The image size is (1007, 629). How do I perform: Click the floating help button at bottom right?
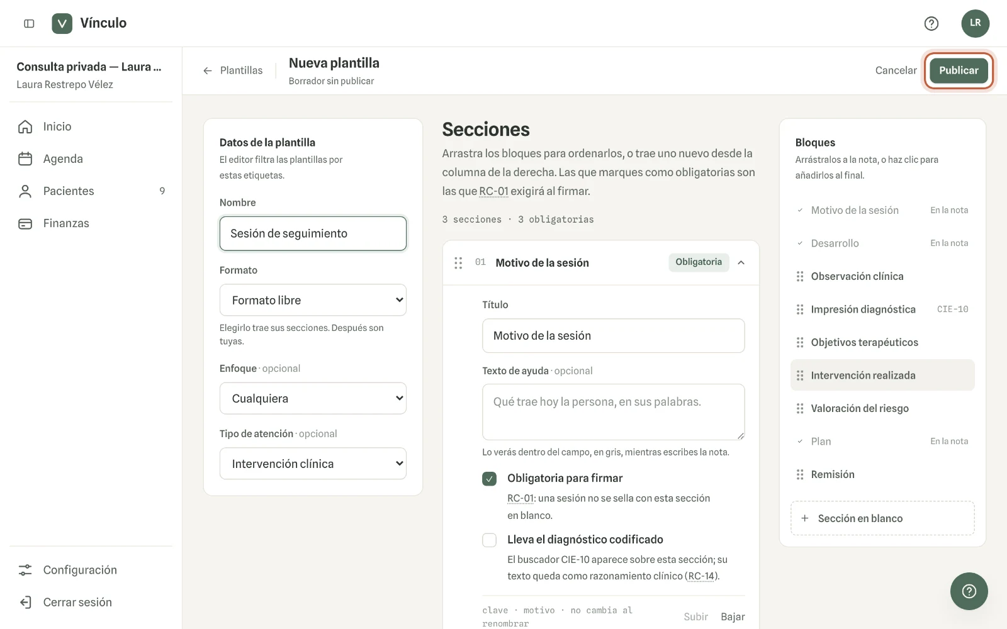click(969, 591)
